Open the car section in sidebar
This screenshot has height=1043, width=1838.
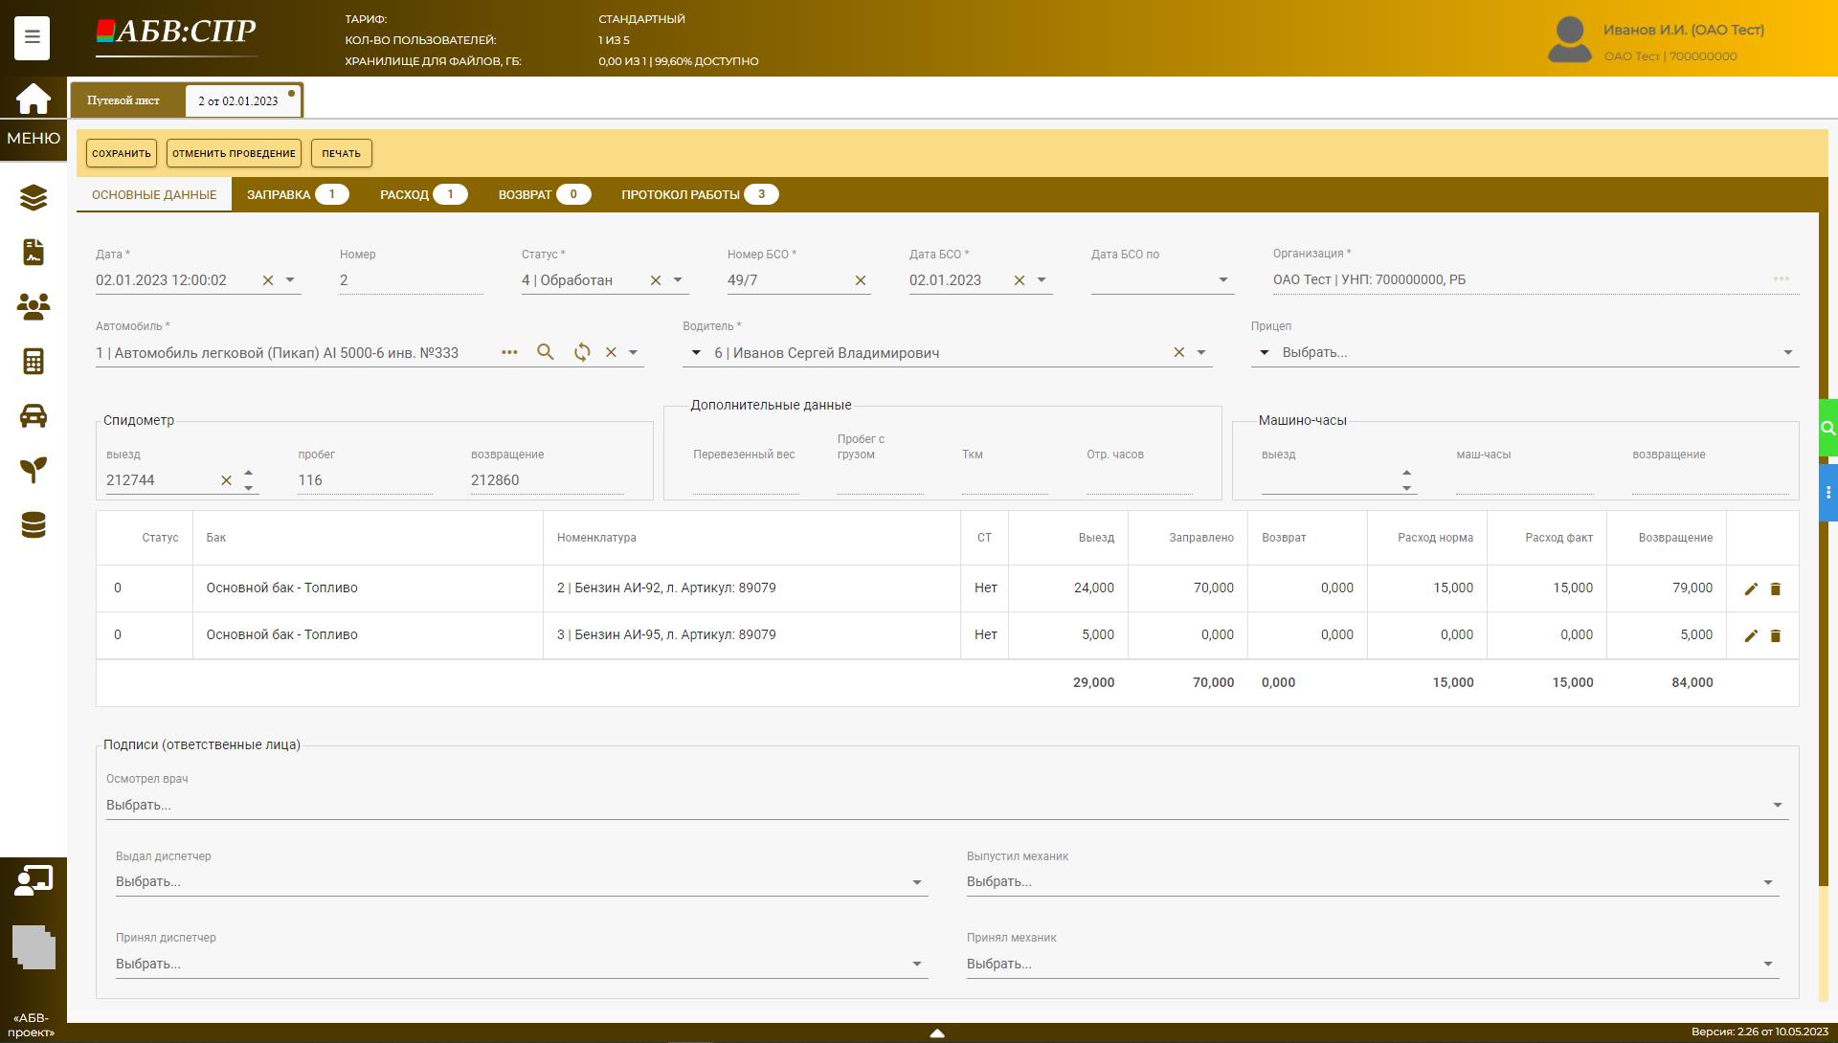[33, 415]
